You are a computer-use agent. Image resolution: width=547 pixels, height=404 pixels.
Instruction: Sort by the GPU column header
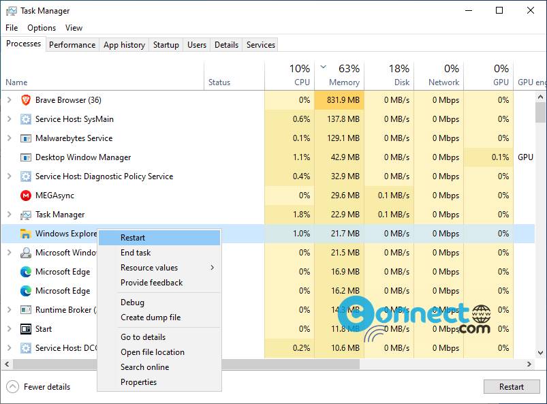pyautogui.click(x=488, y=75)
